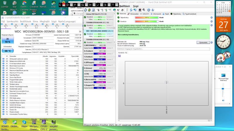Open Szerkesztés menu in CrystalDiskInfo
Screen dimensions: 234x131
(12, 21)
